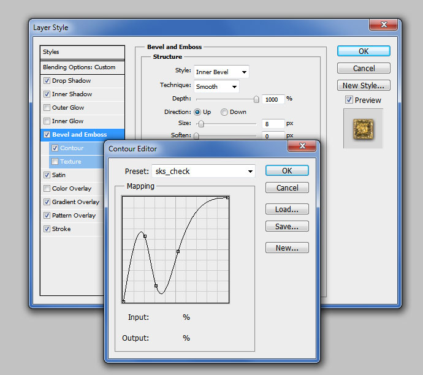Close the Layer Style window
The width and height of the screenshot is (423, 375).
pos(385,25)
